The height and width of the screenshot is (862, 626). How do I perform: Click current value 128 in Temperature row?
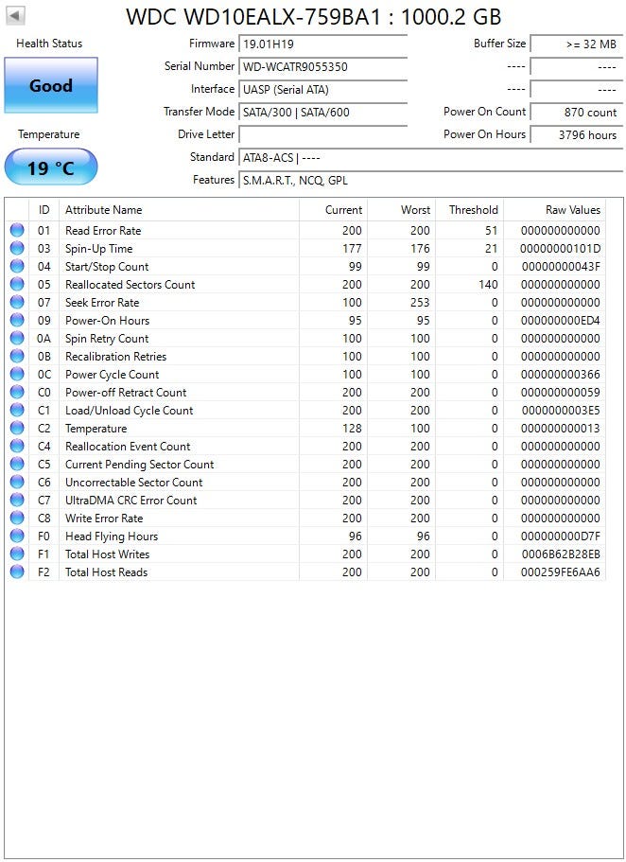(x=352, y=429)
